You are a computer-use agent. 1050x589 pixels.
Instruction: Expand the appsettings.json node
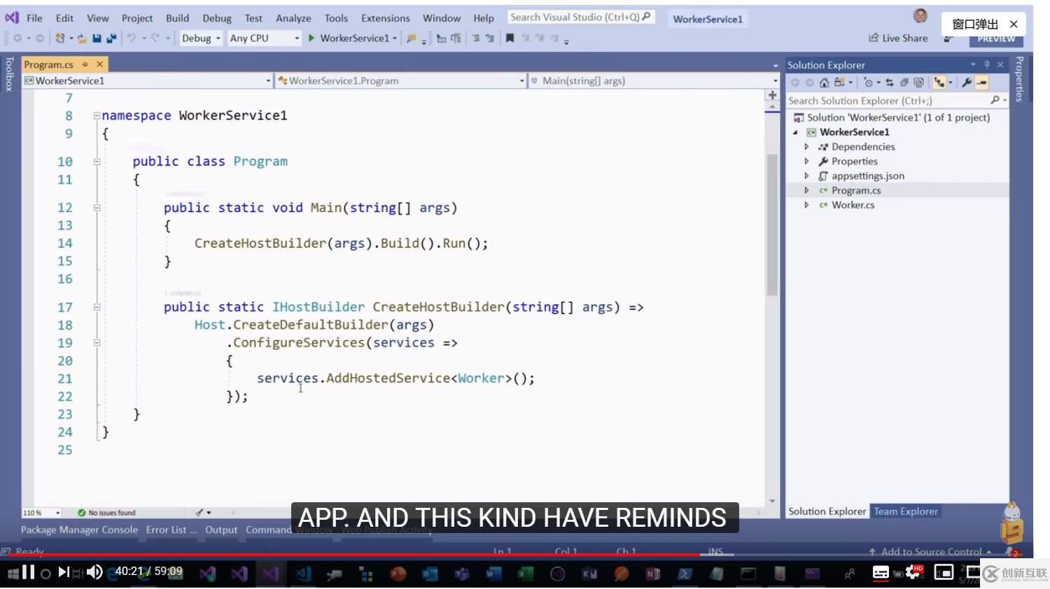click(806, 176)
